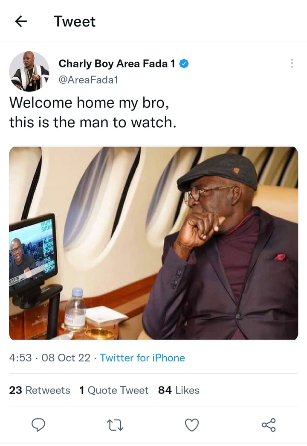
Task: Click the 'this is the man to watch' line
Action: [93, 123]
